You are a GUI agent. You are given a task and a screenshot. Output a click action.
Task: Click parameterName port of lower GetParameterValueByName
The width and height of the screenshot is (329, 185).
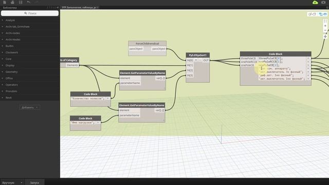click(x=129, y=115)
